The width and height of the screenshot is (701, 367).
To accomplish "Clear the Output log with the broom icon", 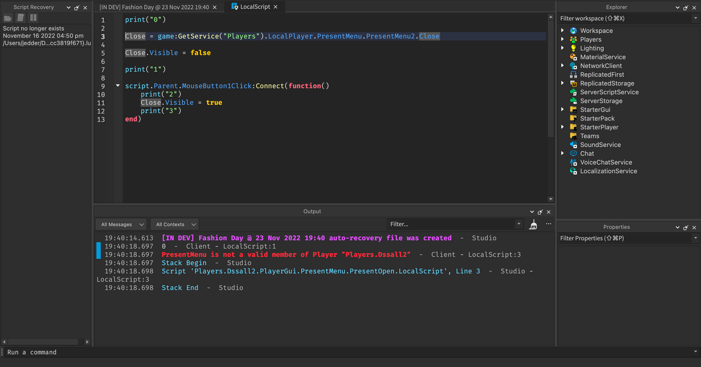I will coord(533,224).
